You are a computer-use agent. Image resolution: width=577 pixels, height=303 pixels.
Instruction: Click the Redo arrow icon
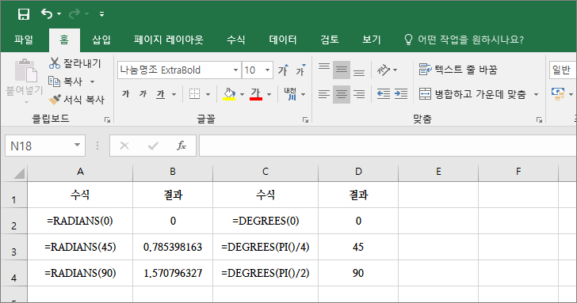(75, 14)
